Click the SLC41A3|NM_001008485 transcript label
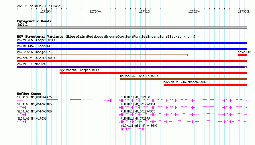 [34, 104]
